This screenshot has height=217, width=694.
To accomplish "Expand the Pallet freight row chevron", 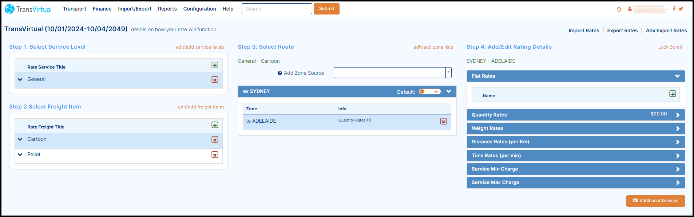I will 20,155.
